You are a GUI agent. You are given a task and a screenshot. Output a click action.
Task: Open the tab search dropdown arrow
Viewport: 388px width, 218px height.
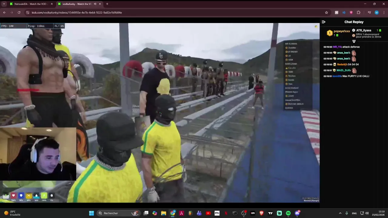coord(4,4)
